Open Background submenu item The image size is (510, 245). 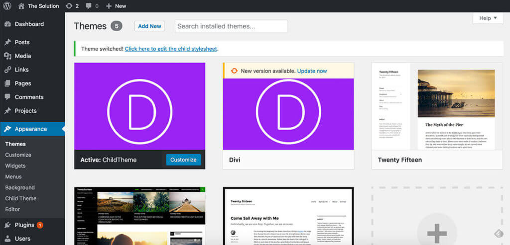[20, 187]
